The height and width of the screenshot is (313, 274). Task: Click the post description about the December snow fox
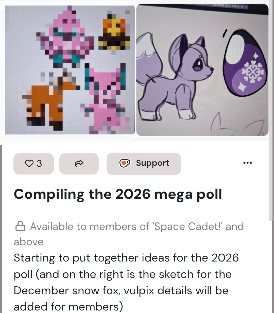click(x=126, y=282)
